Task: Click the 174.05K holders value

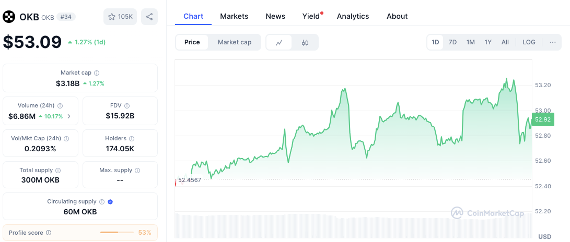Action: (120, 149)
